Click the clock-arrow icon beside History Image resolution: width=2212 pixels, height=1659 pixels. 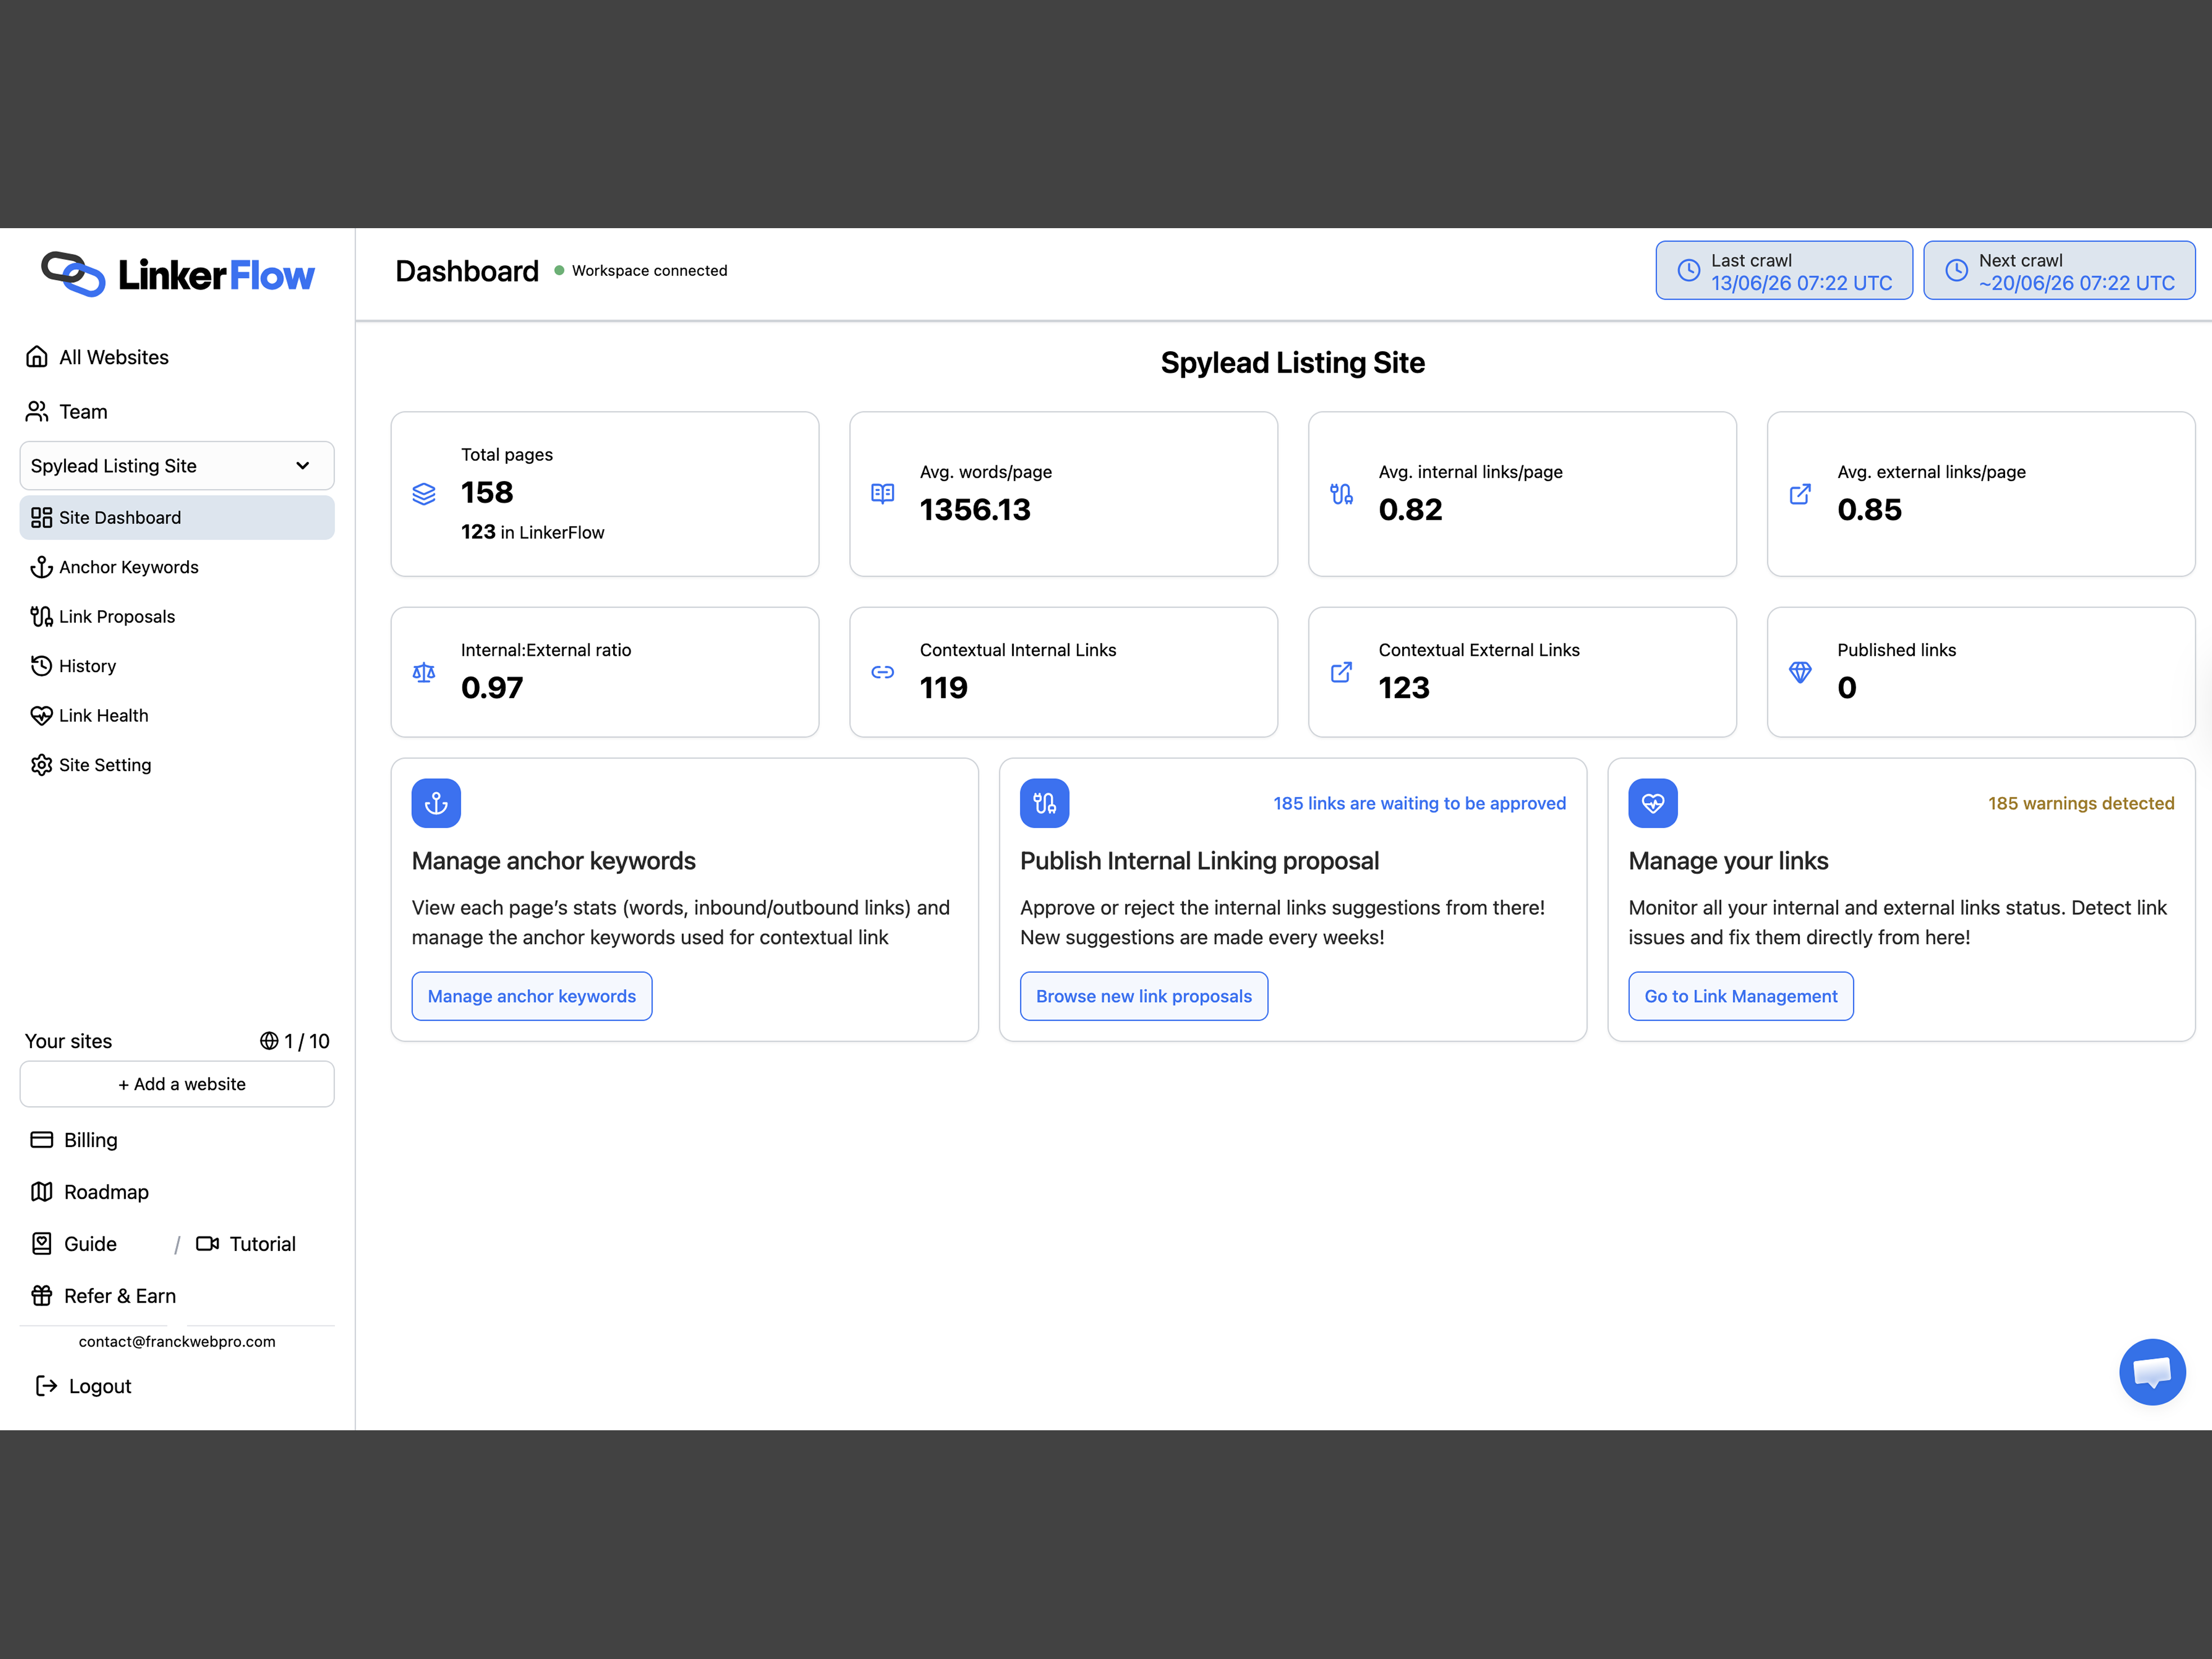coord(41,666)
